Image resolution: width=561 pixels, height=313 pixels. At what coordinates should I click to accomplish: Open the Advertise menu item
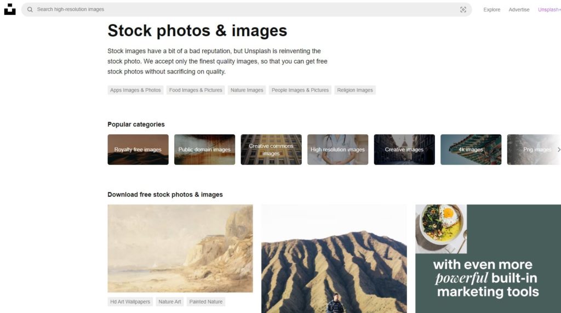point(519,9)
